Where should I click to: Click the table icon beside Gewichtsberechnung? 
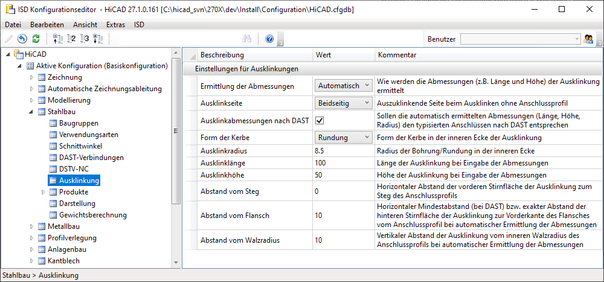tap(53, 214)
